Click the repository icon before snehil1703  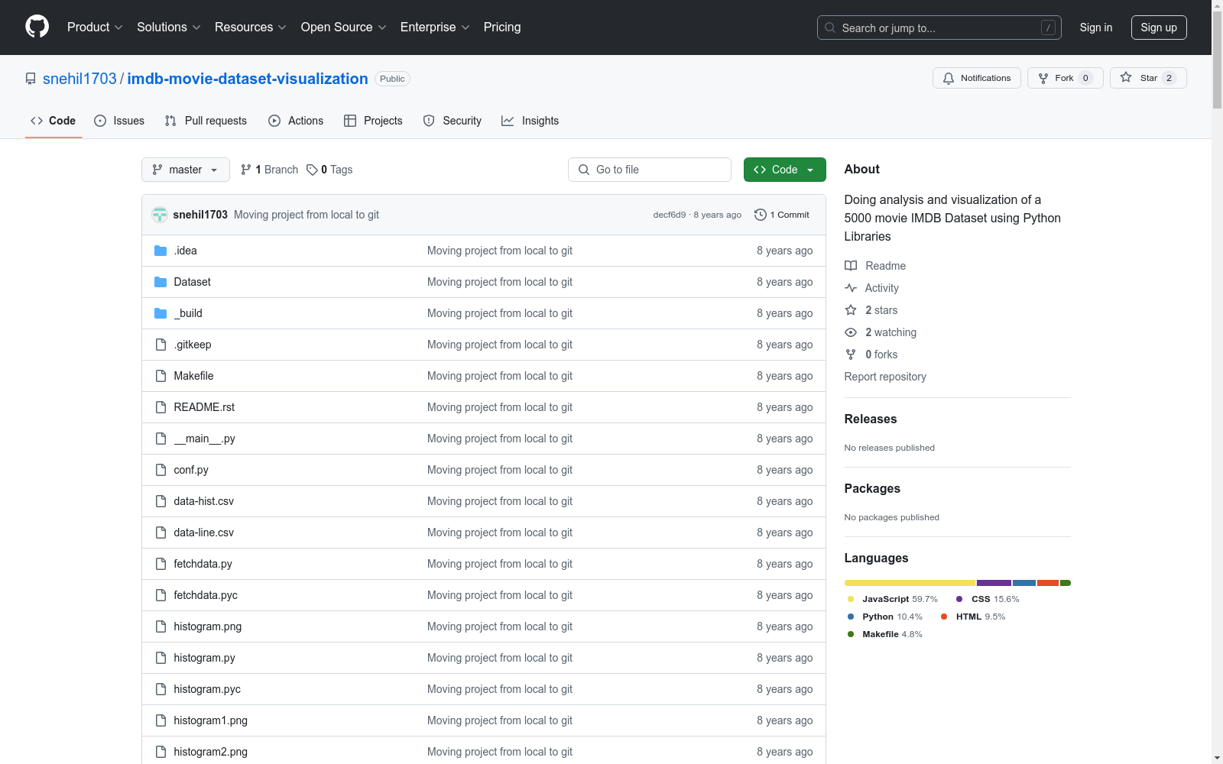point(31,79)
